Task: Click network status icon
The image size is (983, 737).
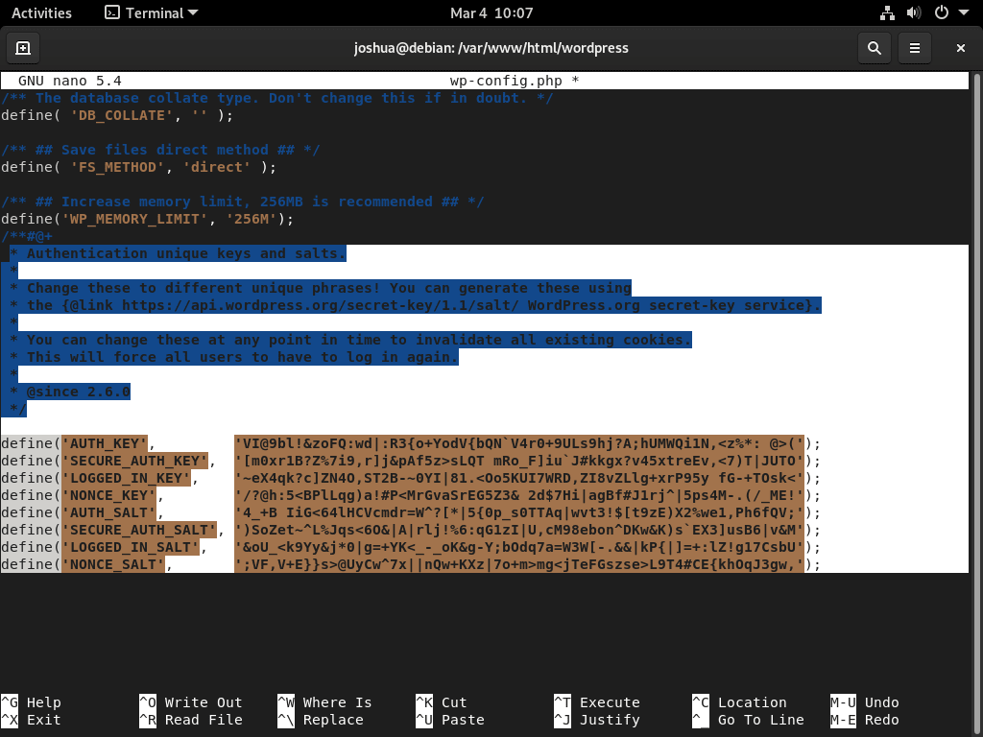Action: 887,12
